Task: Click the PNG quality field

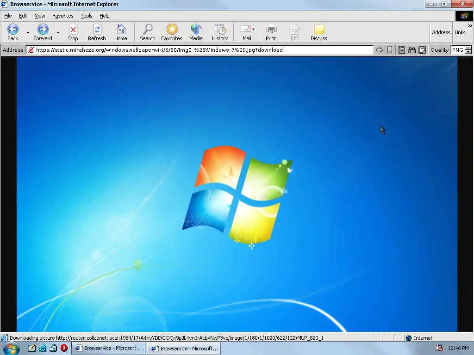Action: [458, 50]
